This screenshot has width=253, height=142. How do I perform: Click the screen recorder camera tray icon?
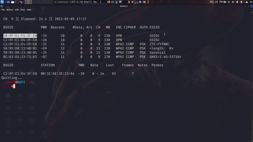click(225, 2)
